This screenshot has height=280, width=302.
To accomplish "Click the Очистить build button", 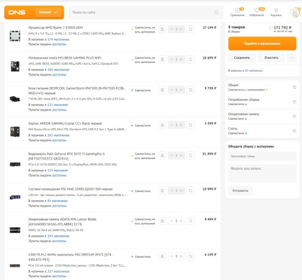I will (x=271, y=58).
